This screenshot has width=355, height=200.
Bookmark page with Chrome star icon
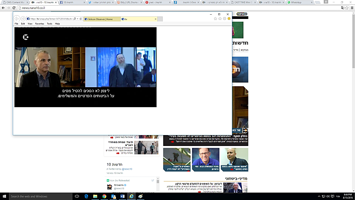pyautogui.click(x=346, y=8)
